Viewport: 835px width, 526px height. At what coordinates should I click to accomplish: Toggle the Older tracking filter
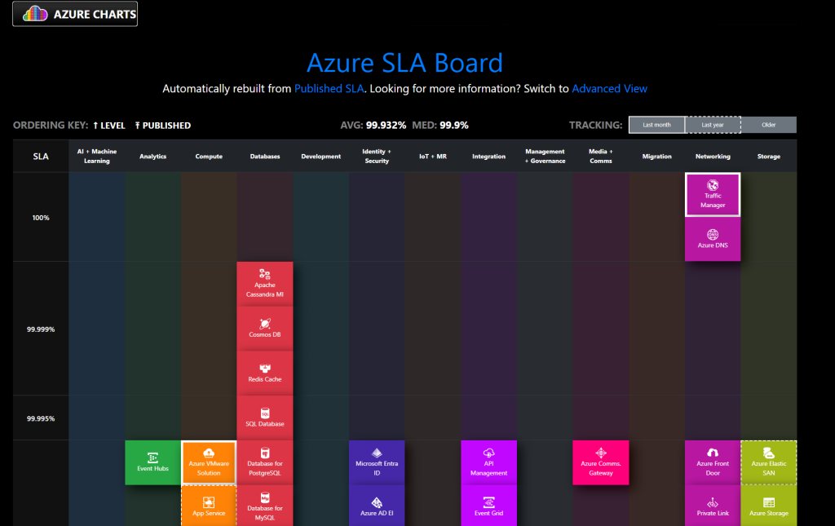coord(768,125)
